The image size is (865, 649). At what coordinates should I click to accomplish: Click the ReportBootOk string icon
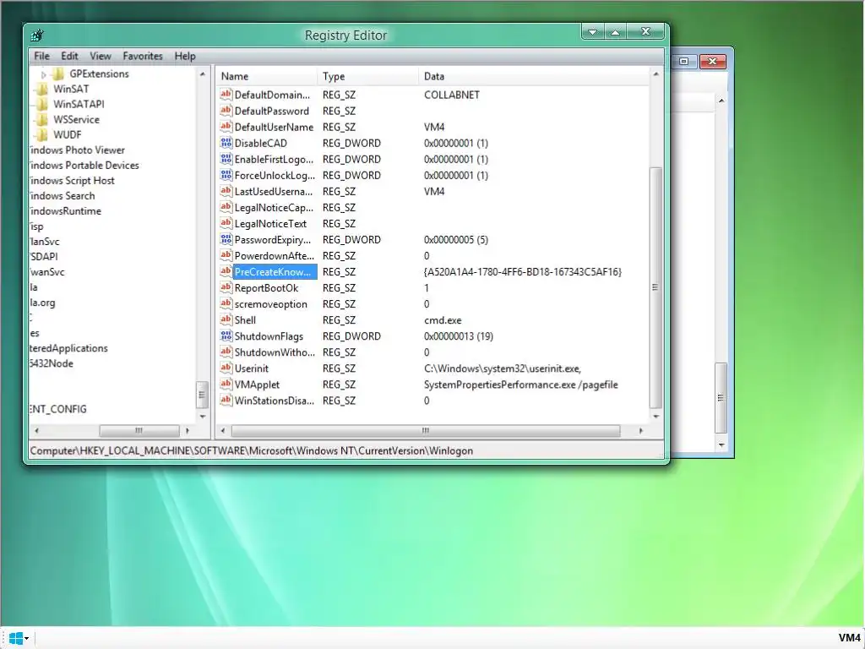tap(226, 287)
